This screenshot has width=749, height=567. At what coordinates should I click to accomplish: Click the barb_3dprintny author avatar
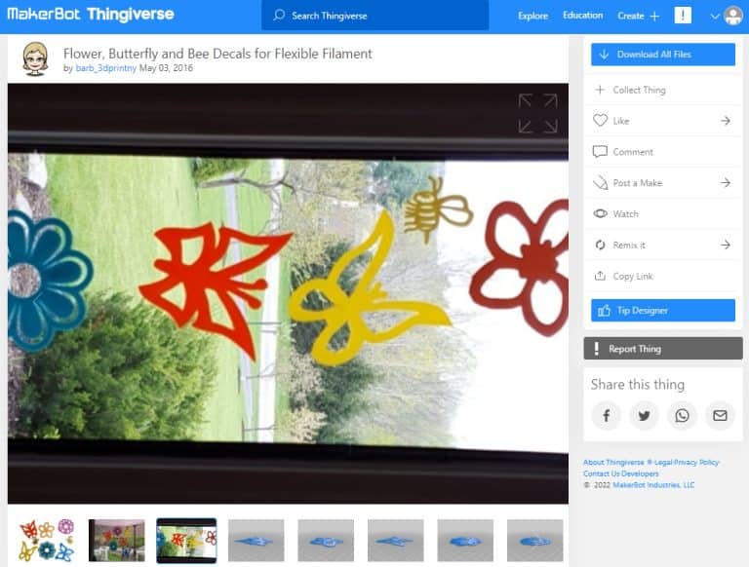tap(35, 58)
